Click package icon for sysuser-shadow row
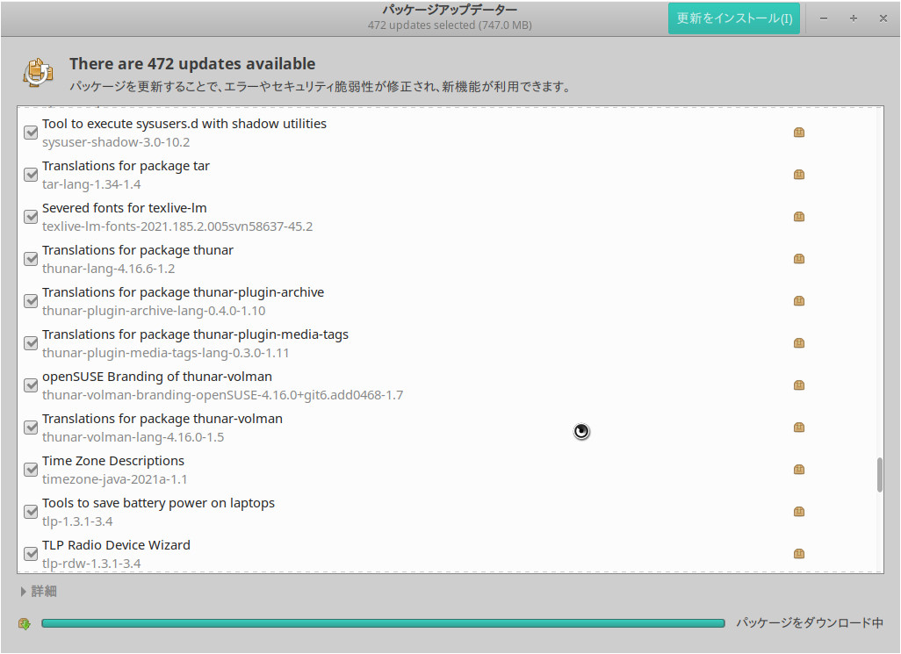This screenshot has width=901, height=654. click(x=799, y=133)
